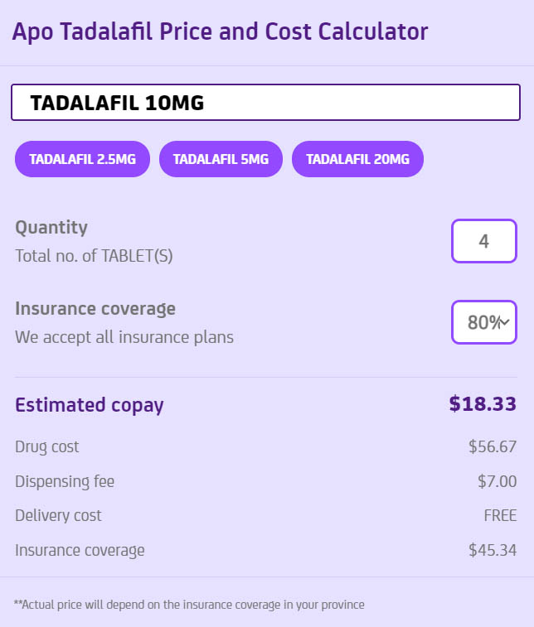Click the Delivery cost label
This screenshot has height=627, width=534.
[58, 515]
